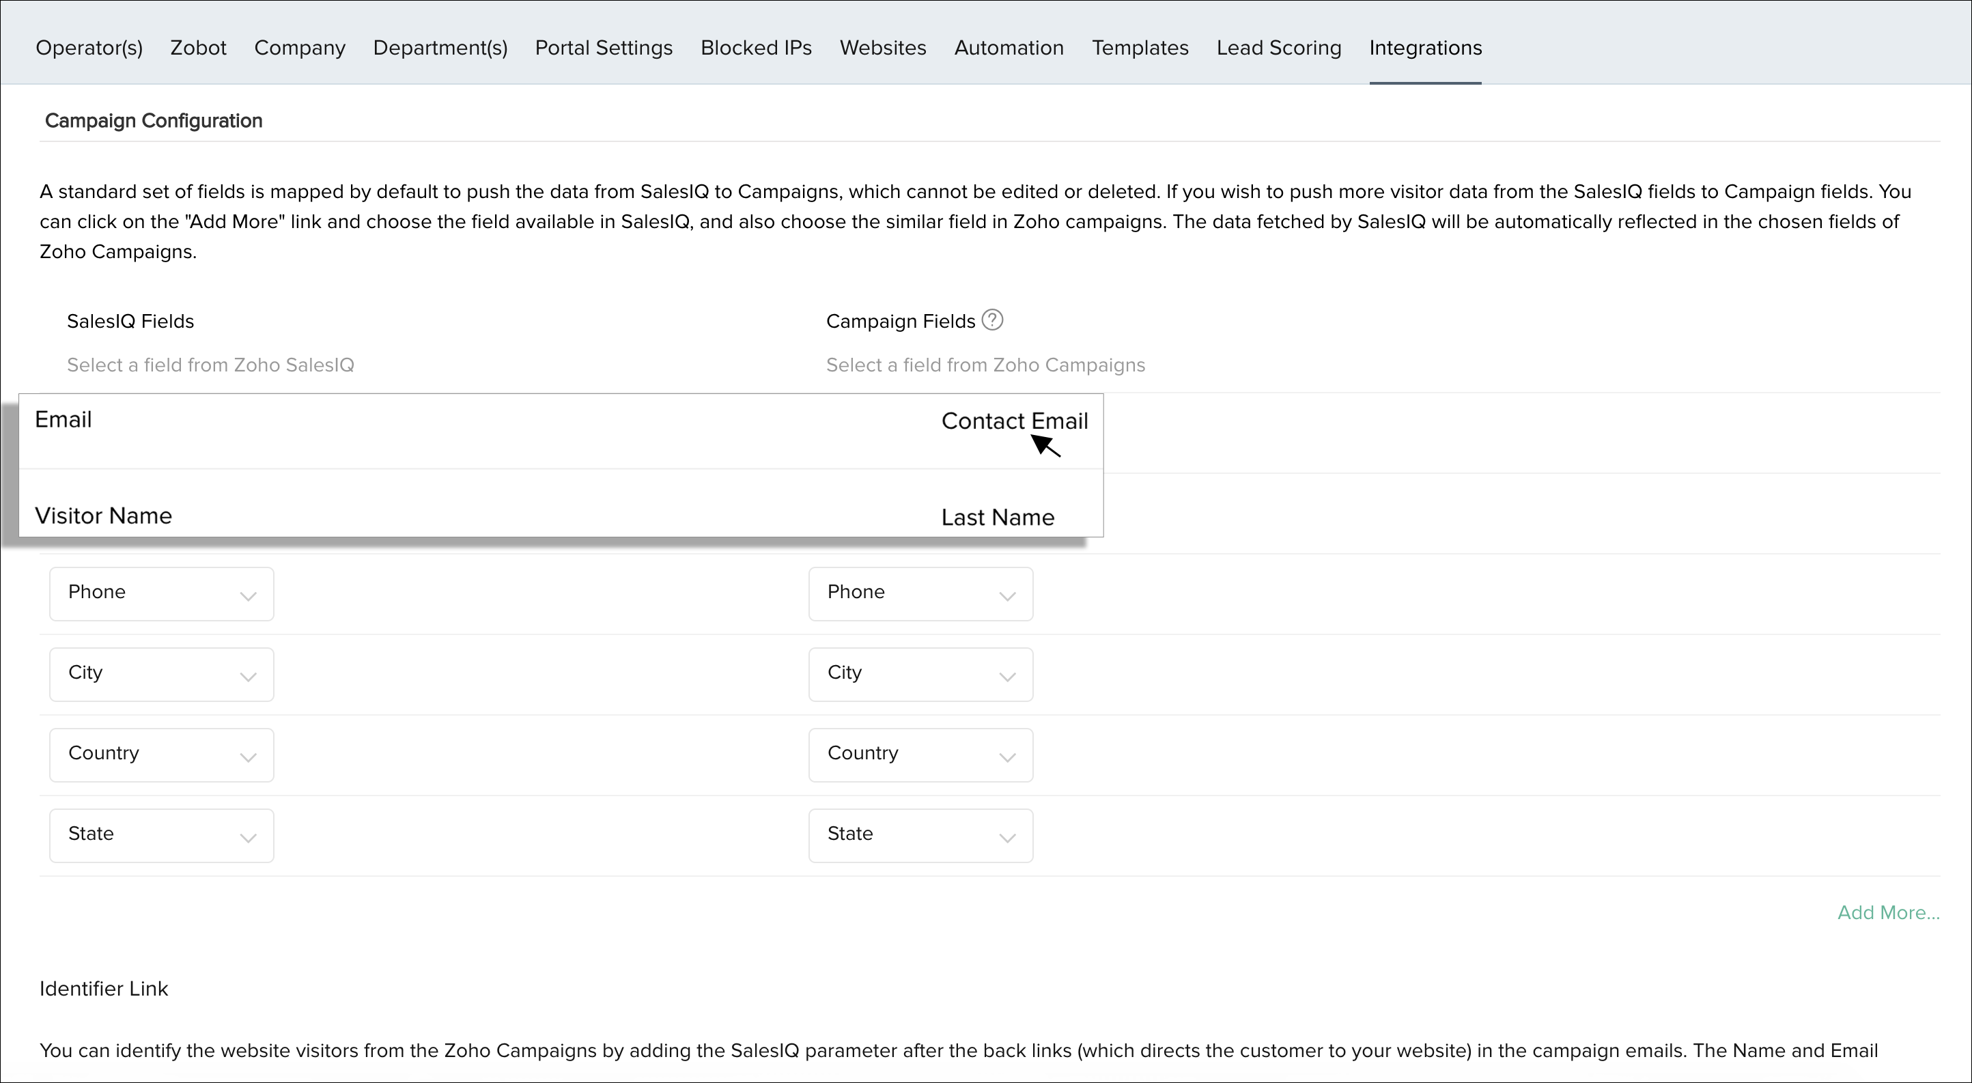Open the Websites tab
This screenshot has width=1972, height=1083.
[883, 47]
